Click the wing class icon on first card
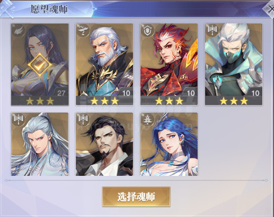The height and width of the screenshot is (217, 274). pyautogui.click(x=19, y=31)
